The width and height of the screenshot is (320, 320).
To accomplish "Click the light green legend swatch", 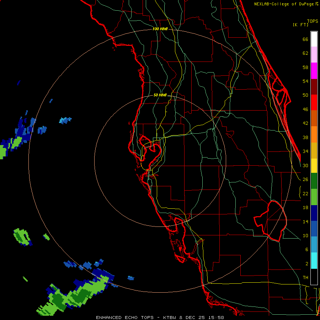I will (314, 197).
